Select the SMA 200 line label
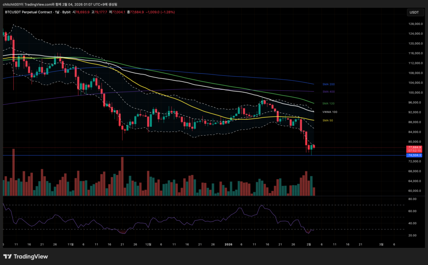This screenshot has width=428, height=265. point(329,85)
